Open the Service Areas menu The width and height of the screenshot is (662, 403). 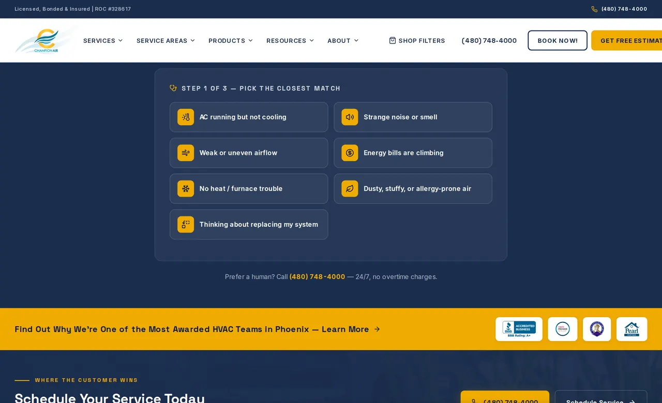coord(165,40)
